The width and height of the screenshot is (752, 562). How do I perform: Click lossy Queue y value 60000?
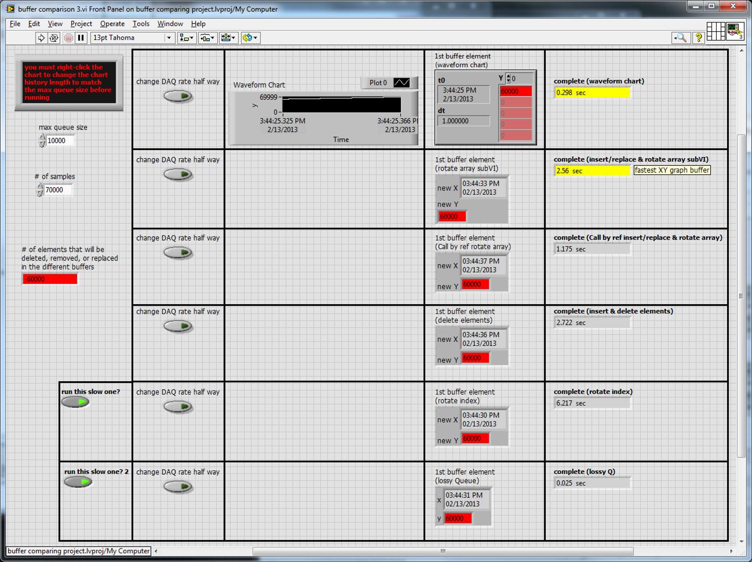point(458,519)
